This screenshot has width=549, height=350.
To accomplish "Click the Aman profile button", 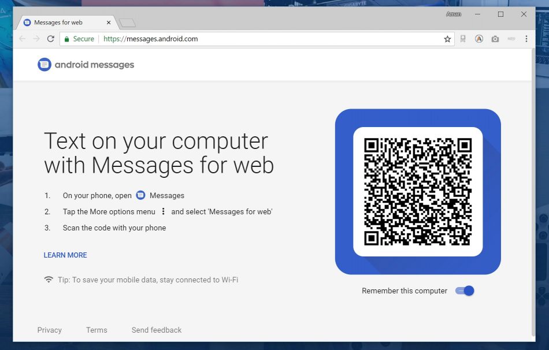I will click(x=454, y=14).
